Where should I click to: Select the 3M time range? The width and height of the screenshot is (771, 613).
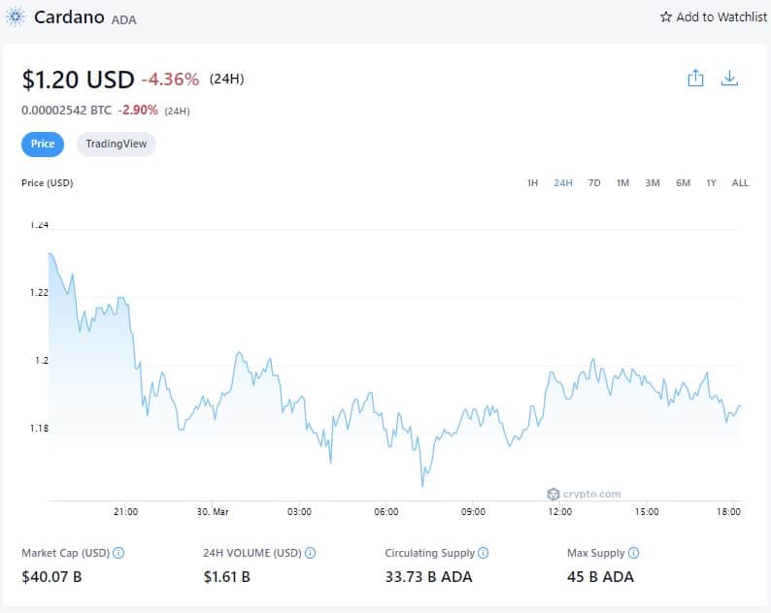[x=653, y=183]
